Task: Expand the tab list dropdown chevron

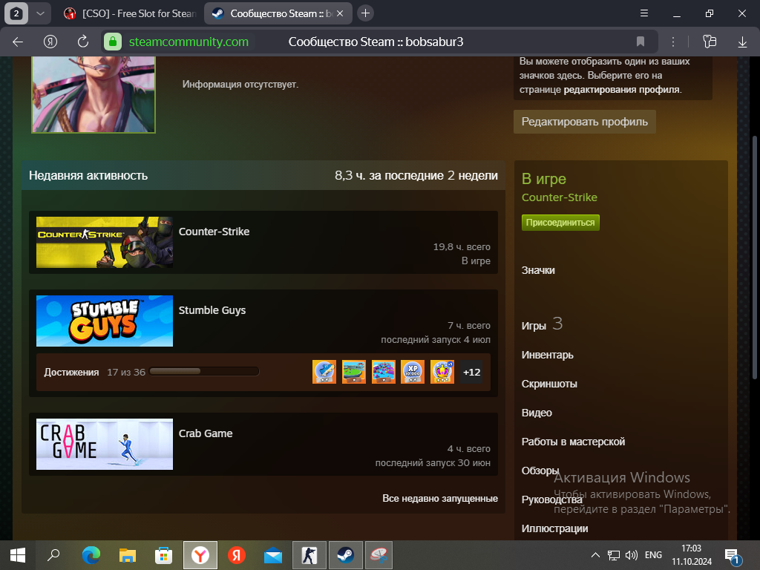Action: click(x=40, y=13)
